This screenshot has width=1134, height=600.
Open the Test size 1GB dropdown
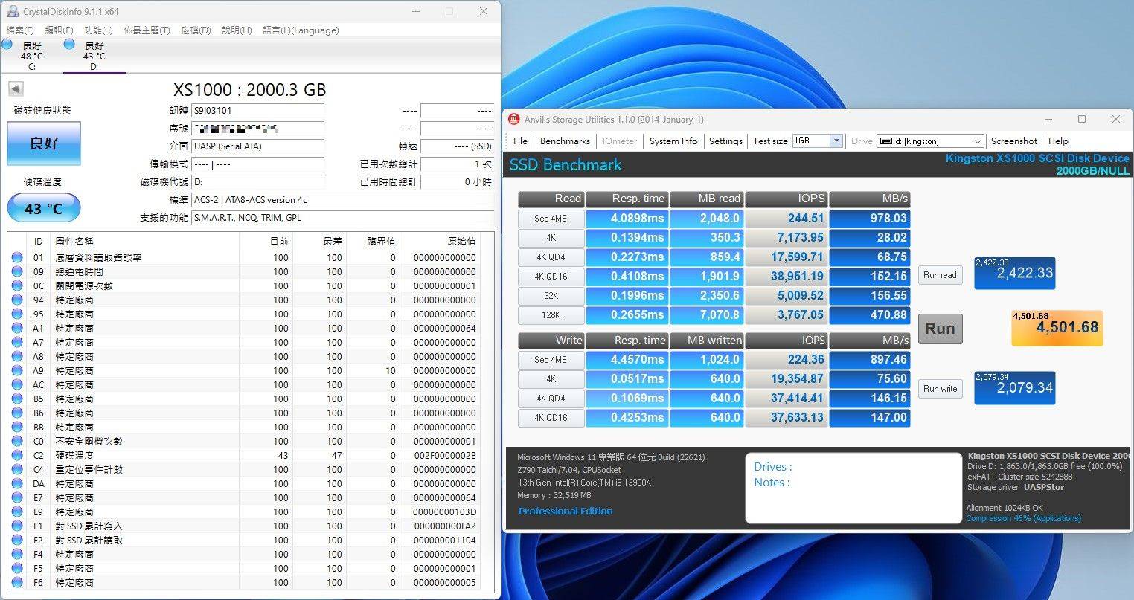(x=836, y=141)
